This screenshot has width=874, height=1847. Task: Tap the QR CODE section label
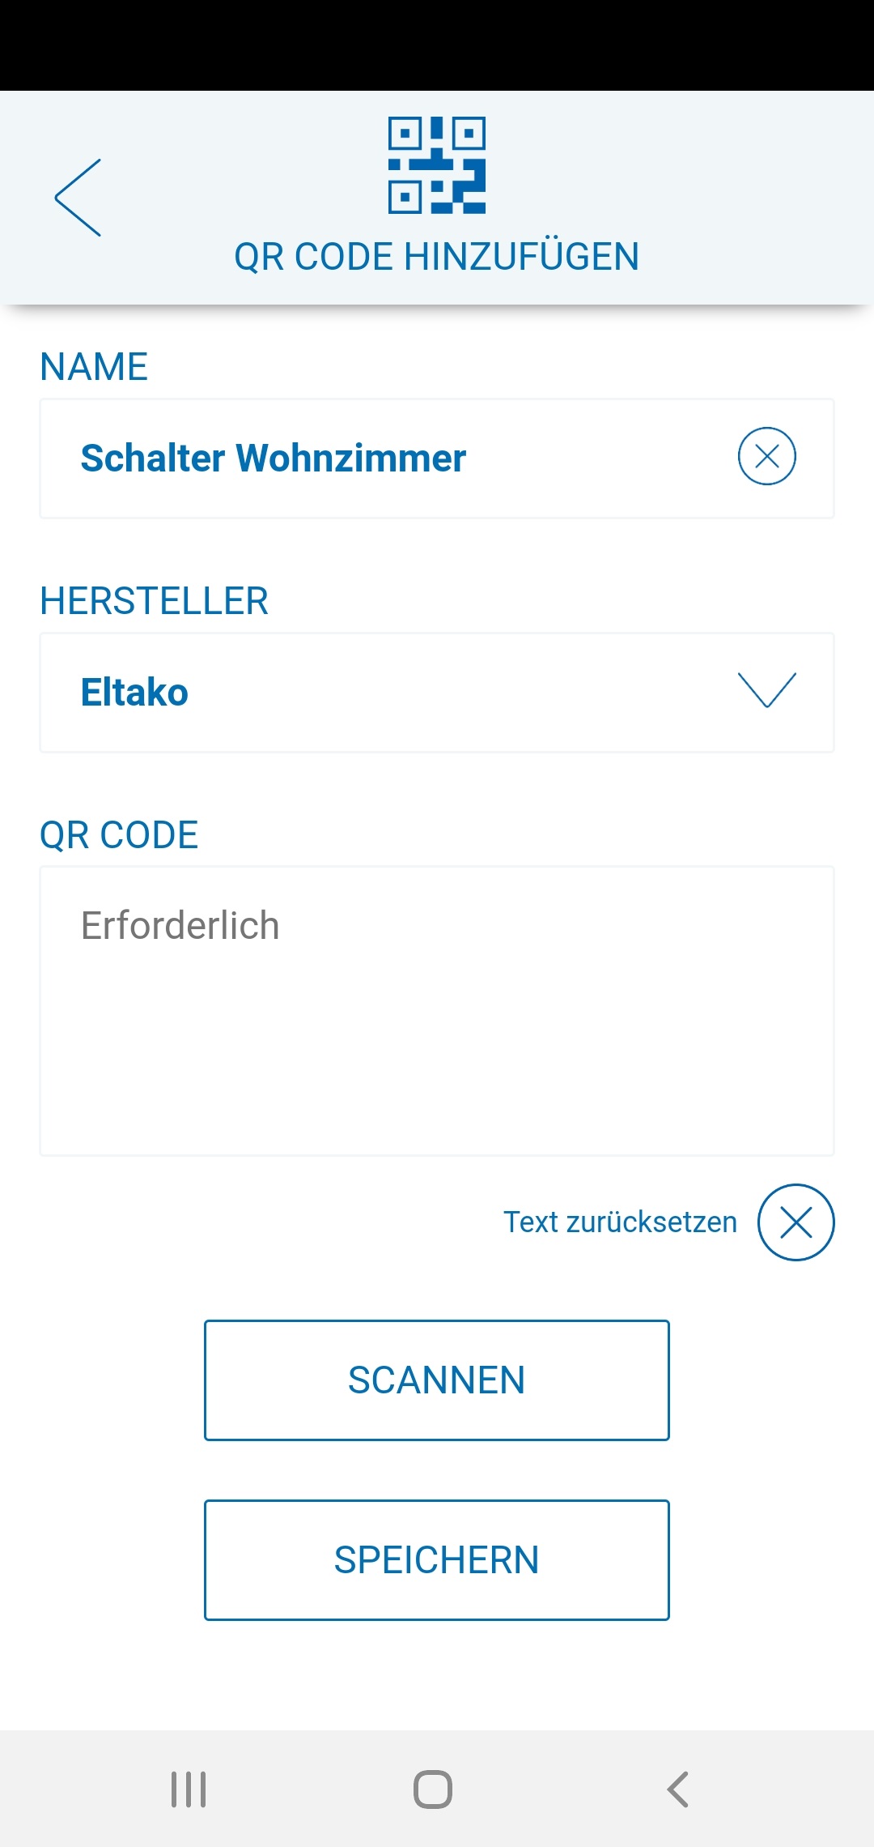(119, 835)
